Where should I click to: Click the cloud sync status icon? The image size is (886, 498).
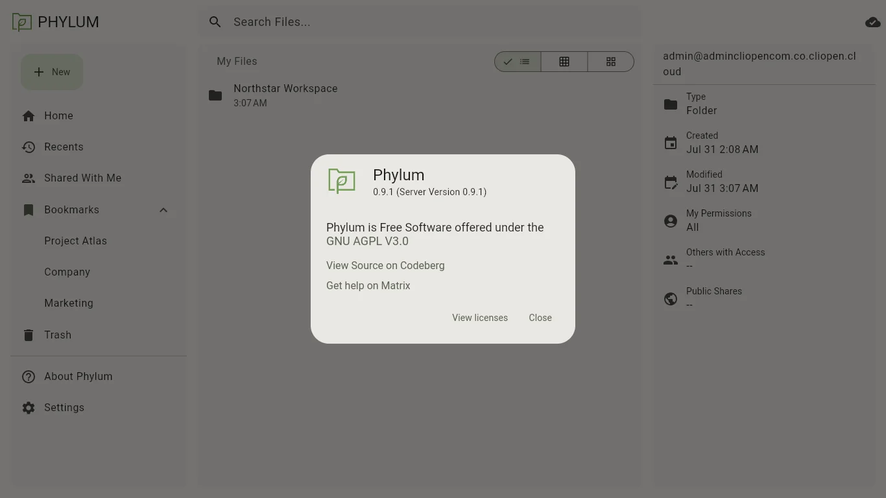[x=872, y=22]
